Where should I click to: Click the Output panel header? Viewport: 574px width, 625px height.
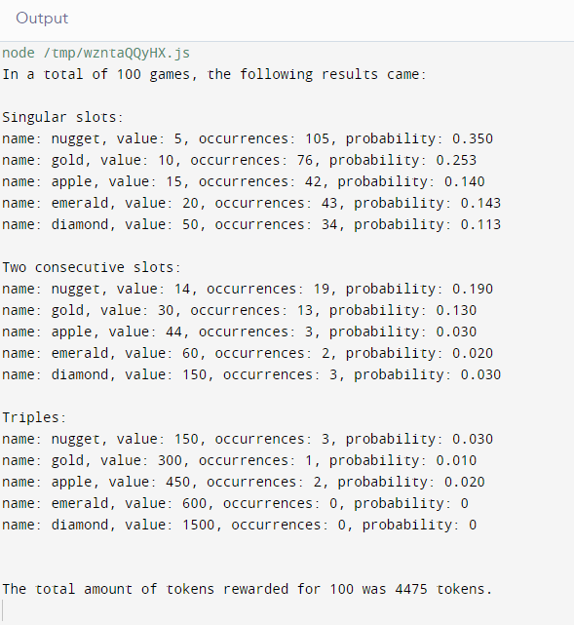[42, 19]
